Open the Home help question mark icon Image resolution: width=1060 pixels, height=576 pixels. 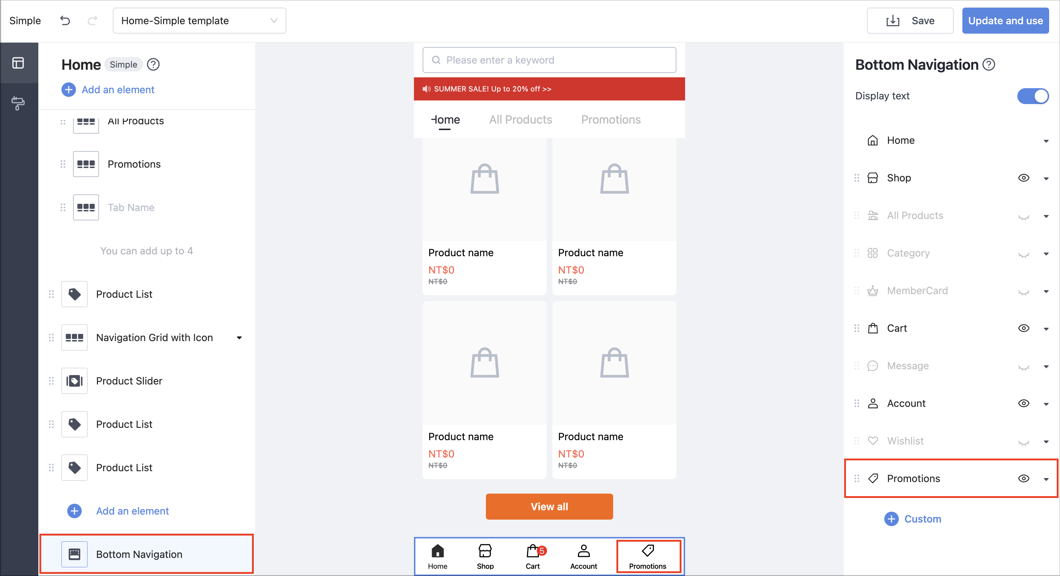(154, 65)
